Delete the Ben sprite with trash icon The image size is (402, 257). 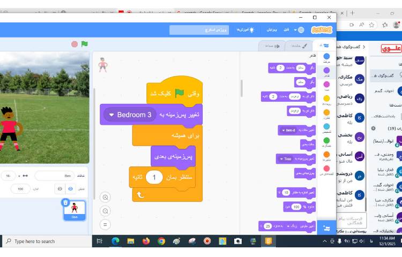pos(65,202)
